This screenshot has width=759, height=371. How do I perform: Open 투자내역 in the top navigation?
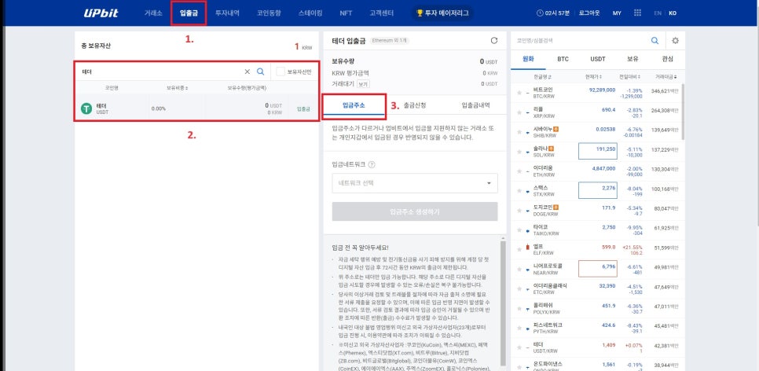click(227, 13)
